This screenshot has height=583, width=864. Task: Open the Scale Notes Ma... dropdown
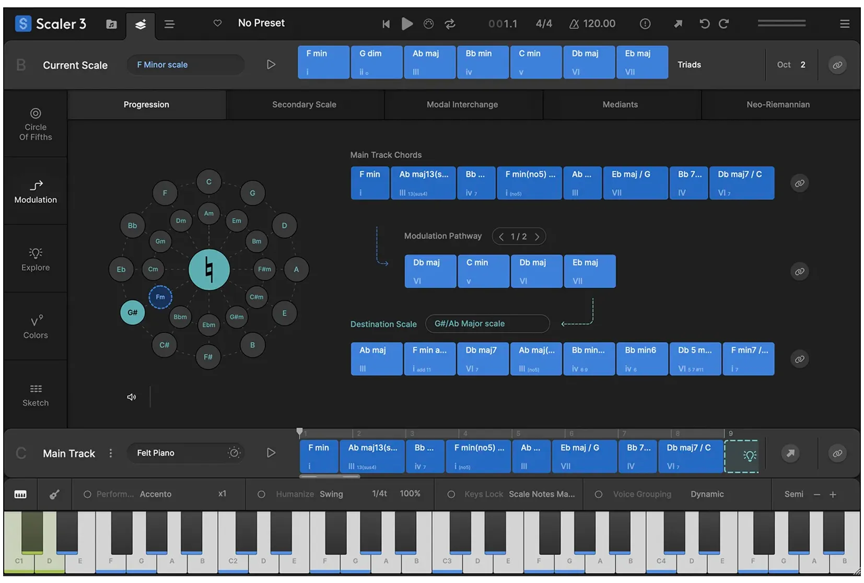(x=542, y=494)
